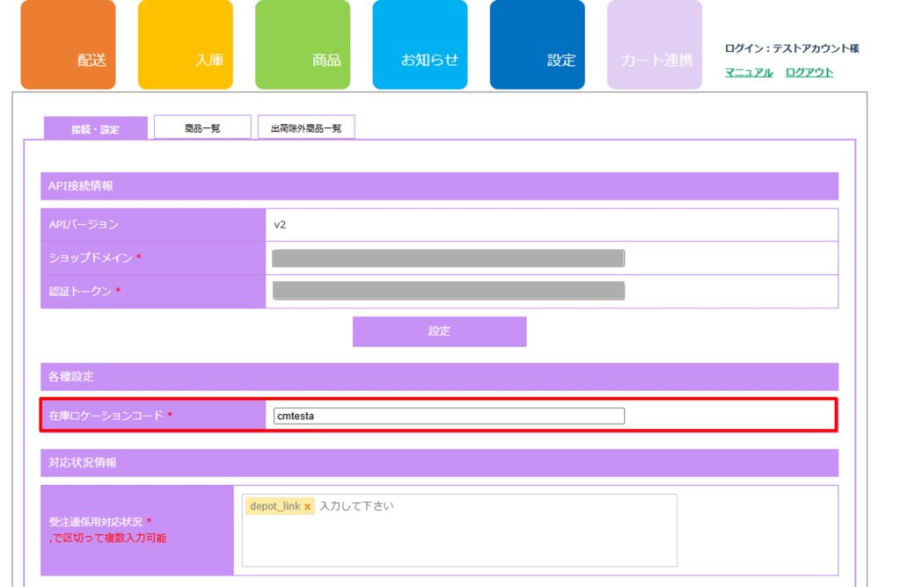
Task: Click the ログアウト link
Action: click(809, 73)
